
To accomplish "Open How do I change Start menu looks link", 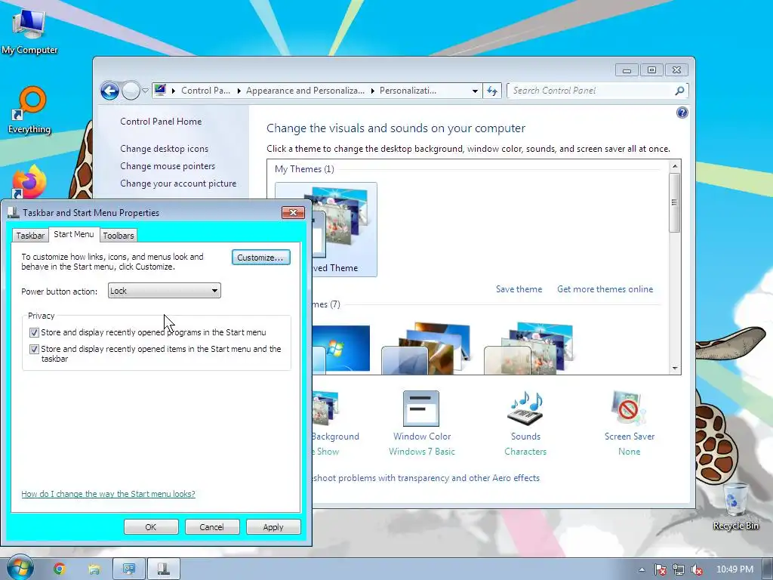I will tap(109, 494).
